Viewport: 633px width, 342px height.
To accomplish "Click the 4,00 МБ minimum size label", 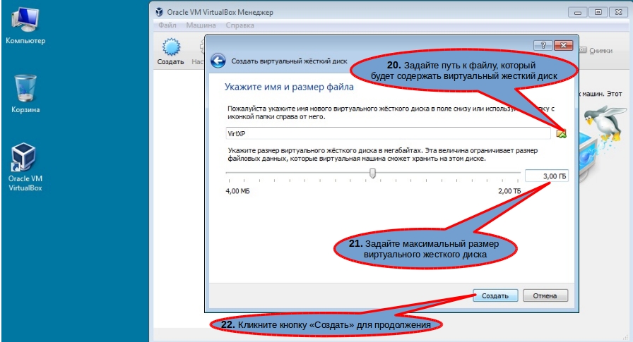I will pyautogui.click(x=238, y=191).
